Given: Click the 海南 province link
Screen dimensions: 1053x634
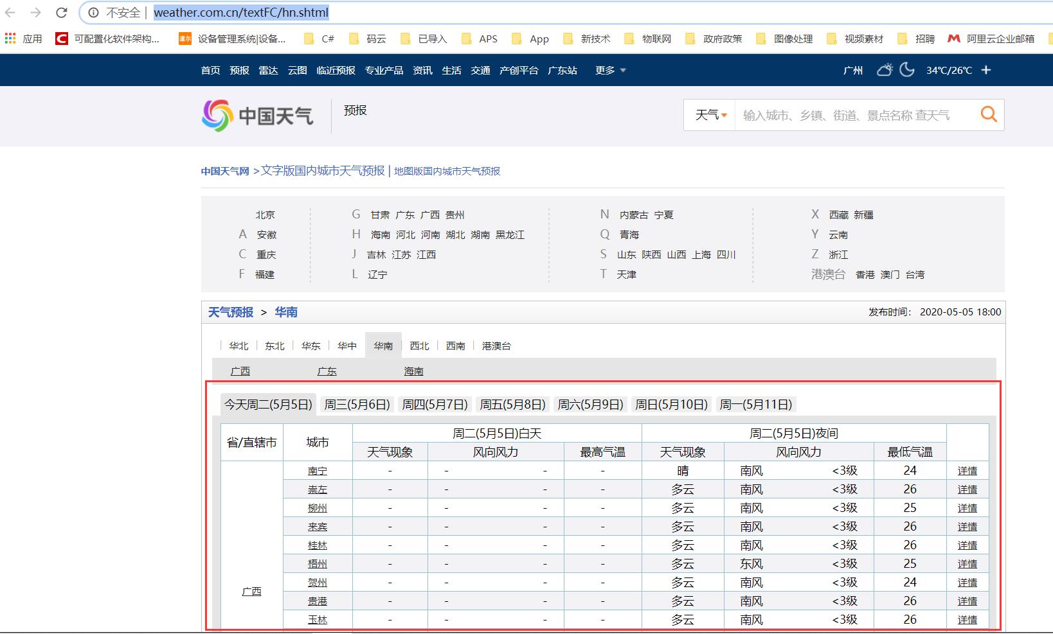Looking at the screenshot, I should click(413, 371).
